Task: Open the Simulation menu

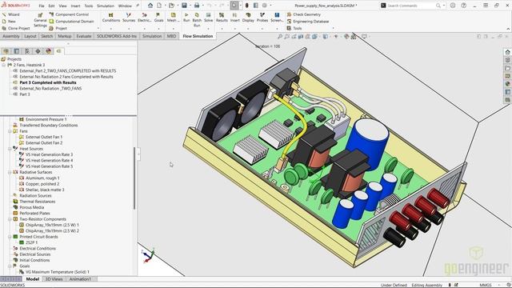Action: pyautogui.click(x=106, y=6)
